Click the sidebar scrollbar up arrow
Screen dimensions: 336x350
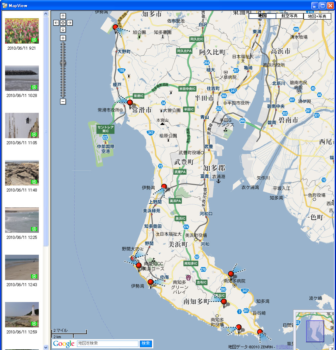pyautogui.click(x=46, y=13)
